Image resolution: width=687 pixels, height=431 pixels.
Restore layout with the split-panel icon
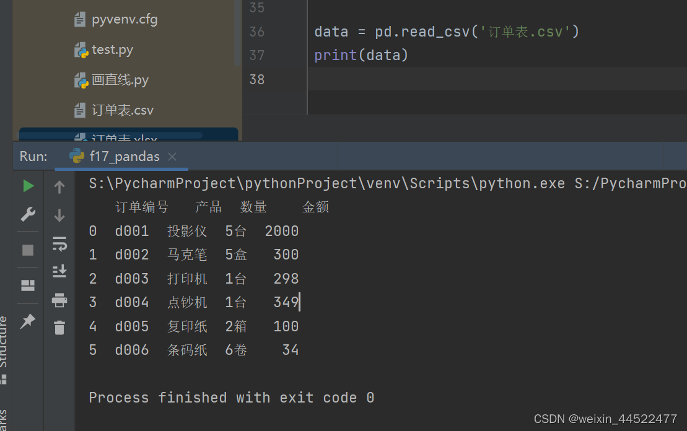click(28, 285)
